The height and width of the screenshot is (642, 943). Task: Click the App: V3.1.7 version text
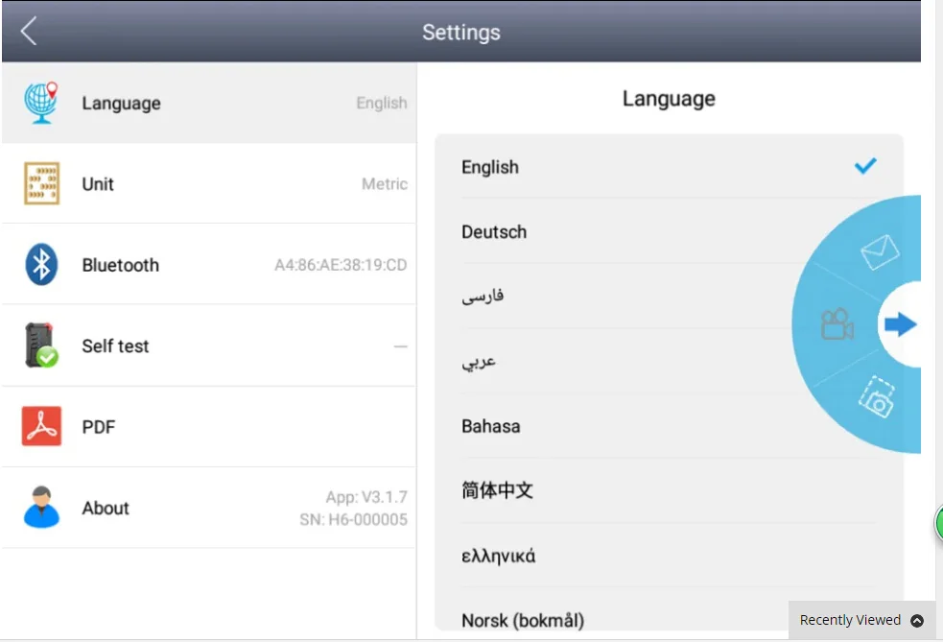pyautogui.click(x=366, y=497)
